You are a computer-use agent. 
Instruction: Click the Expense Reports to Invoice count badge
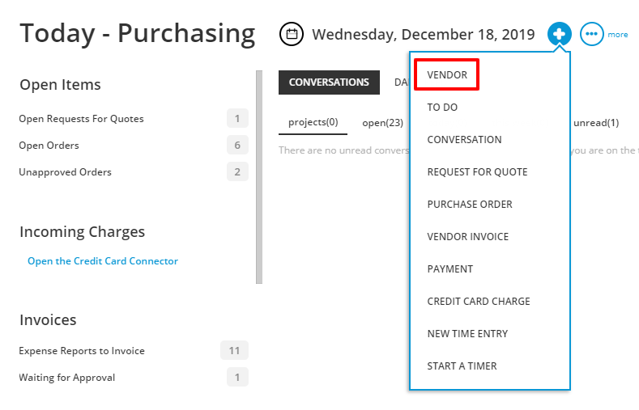coord(234,350)
